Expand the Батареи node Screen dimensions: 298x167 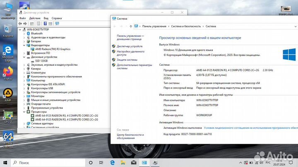coord(24,41)
